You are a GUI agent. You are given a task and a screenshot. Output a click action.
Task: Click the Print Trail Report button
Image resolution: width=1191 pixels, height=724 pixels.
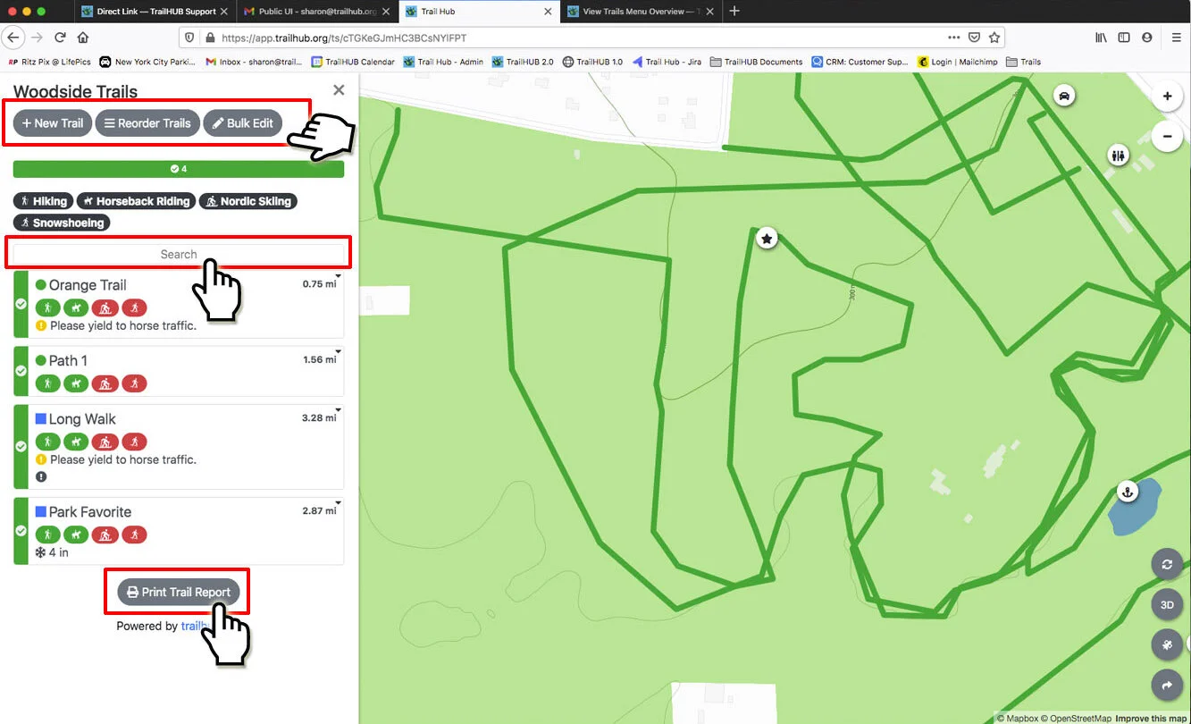pos(179,592)
